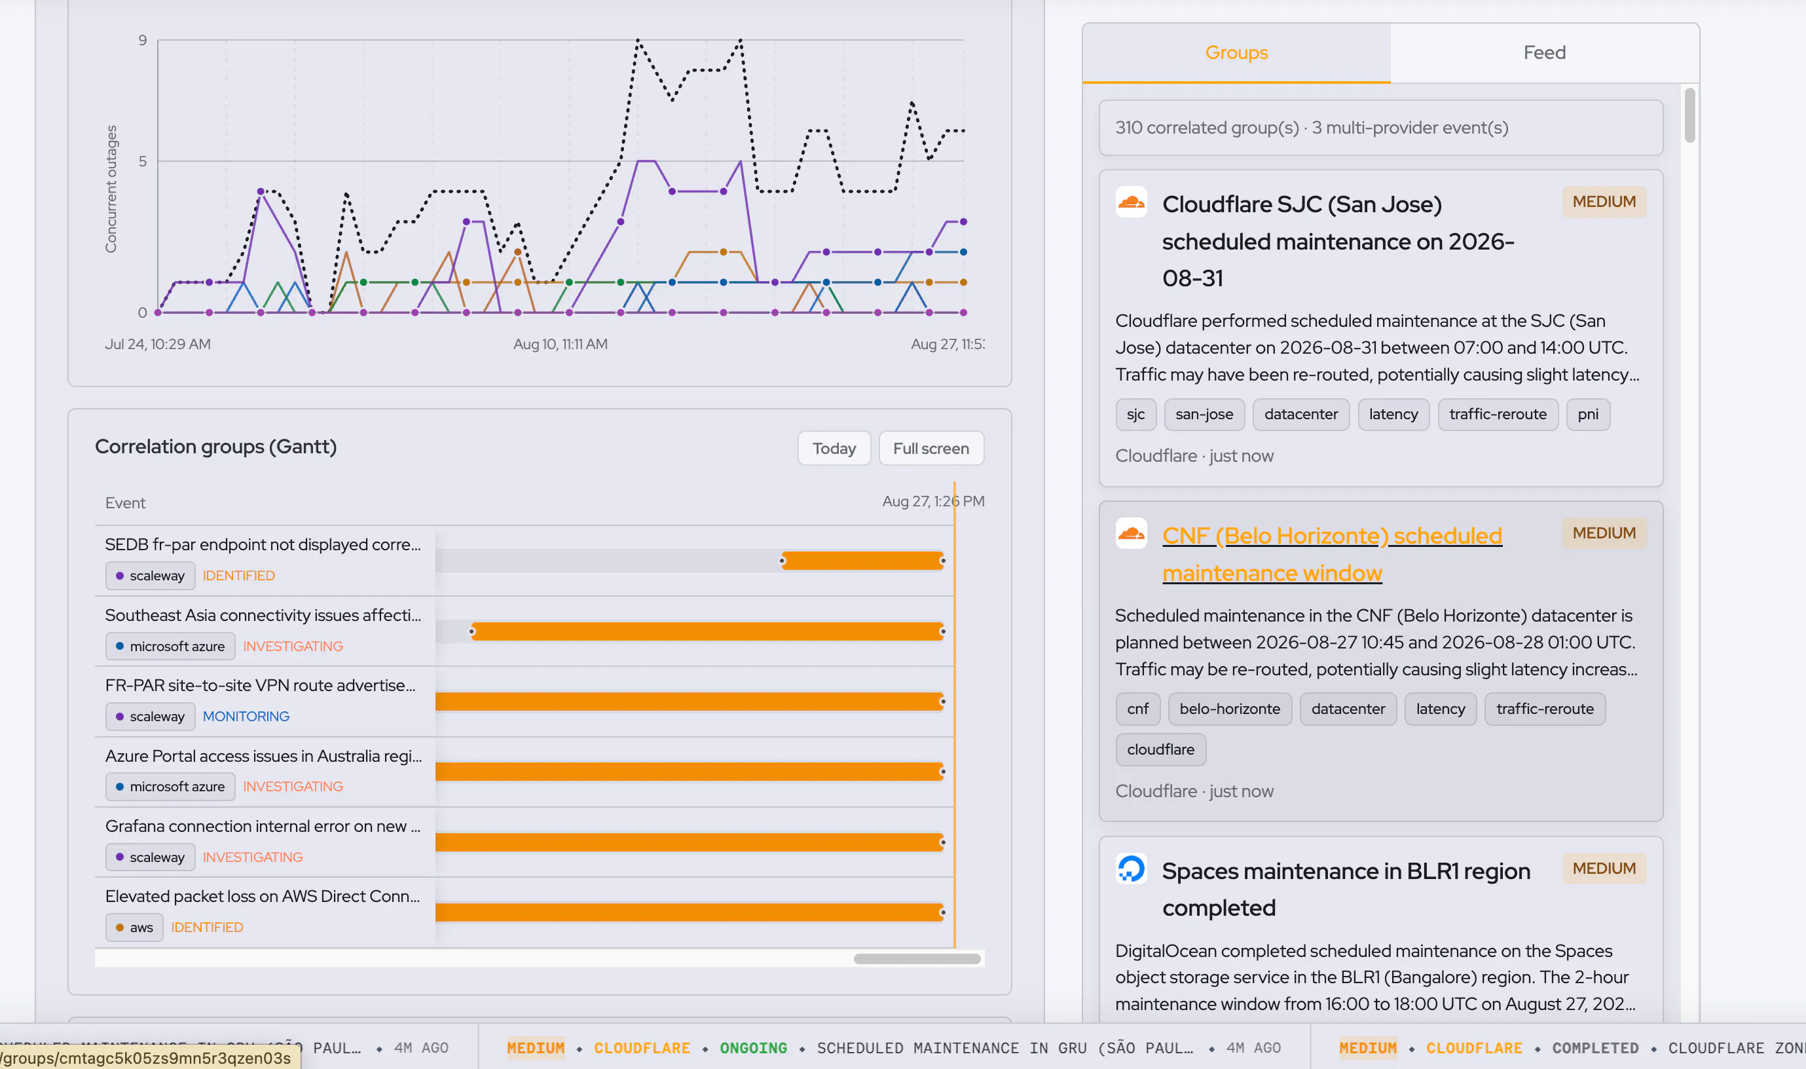Screen dimensions: 1806x1069
Task: Select traffic-reroute tag on CNF card
Action: click(x=1545, y=709)
